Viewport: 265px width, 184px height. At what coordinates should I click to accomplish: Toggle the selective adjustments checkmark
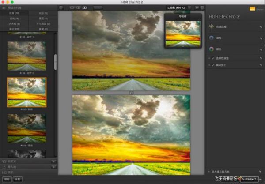click(212, 58)
